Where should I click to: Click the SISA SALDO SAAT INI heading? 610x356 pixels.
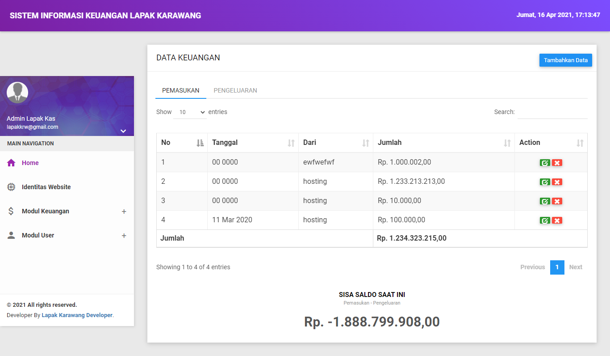click(x=372, y=295)
